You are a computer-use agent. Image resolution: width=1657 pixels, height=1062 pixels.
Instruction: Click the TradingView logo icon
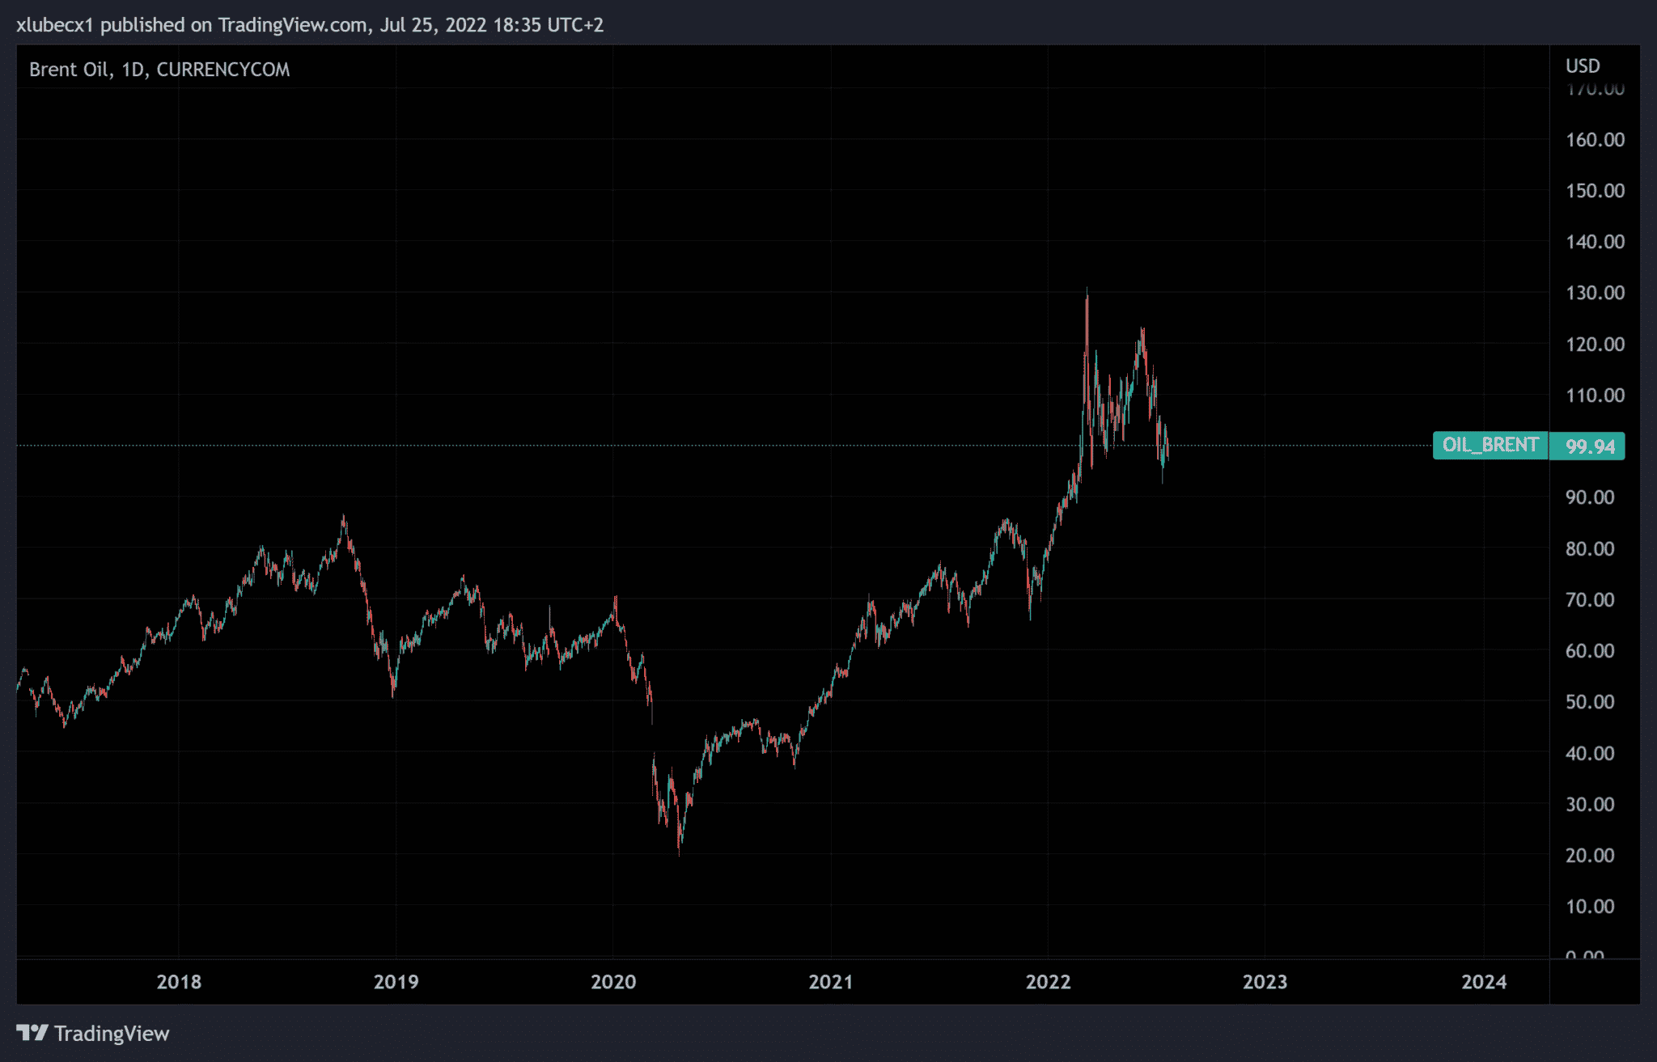(x=32, y=1033)
